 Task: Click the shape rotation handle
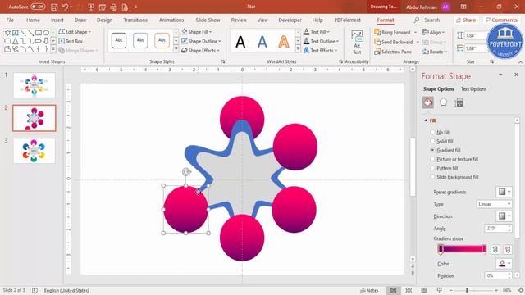(x=186, y=172)
